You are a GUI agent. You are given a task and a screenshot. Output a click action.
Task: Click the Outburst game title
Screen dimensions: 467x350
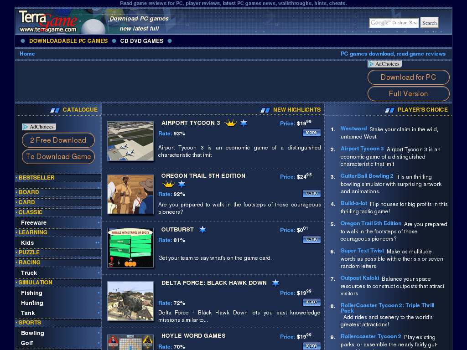point(177,230)
